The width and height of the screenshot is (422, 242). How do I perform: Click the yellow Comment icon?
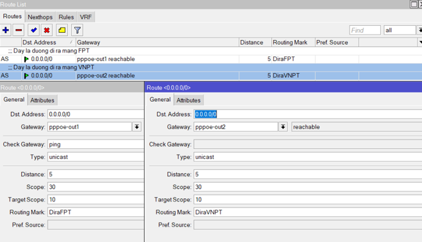point(62,31)
